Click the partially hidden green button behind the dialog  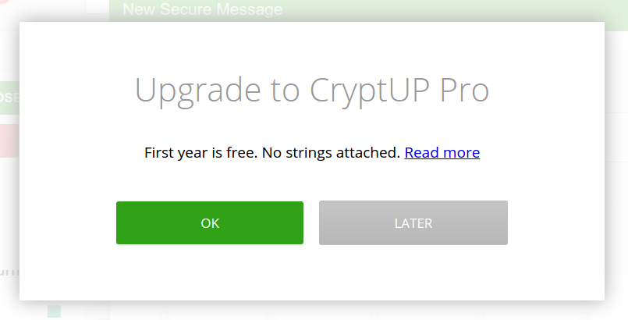(x=9, y=98)
